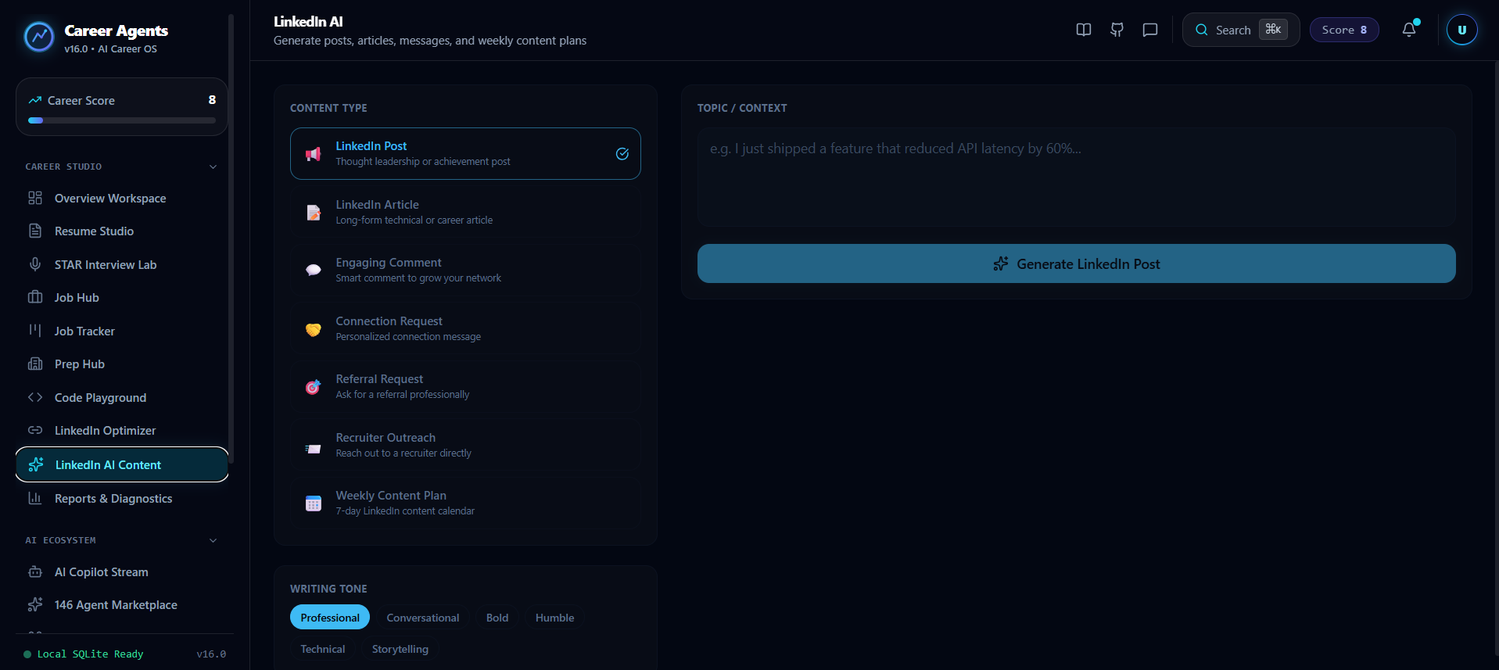Navigate to Job Tracker
This screenshot has height=670, width=1499.
pyautogui.click(x=122, y=331)
